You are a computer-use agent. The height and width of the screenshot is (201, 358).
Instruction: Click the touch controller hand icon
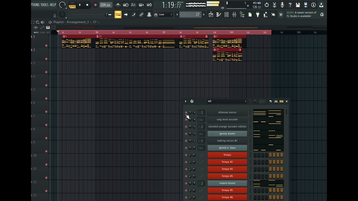(273, 15)
